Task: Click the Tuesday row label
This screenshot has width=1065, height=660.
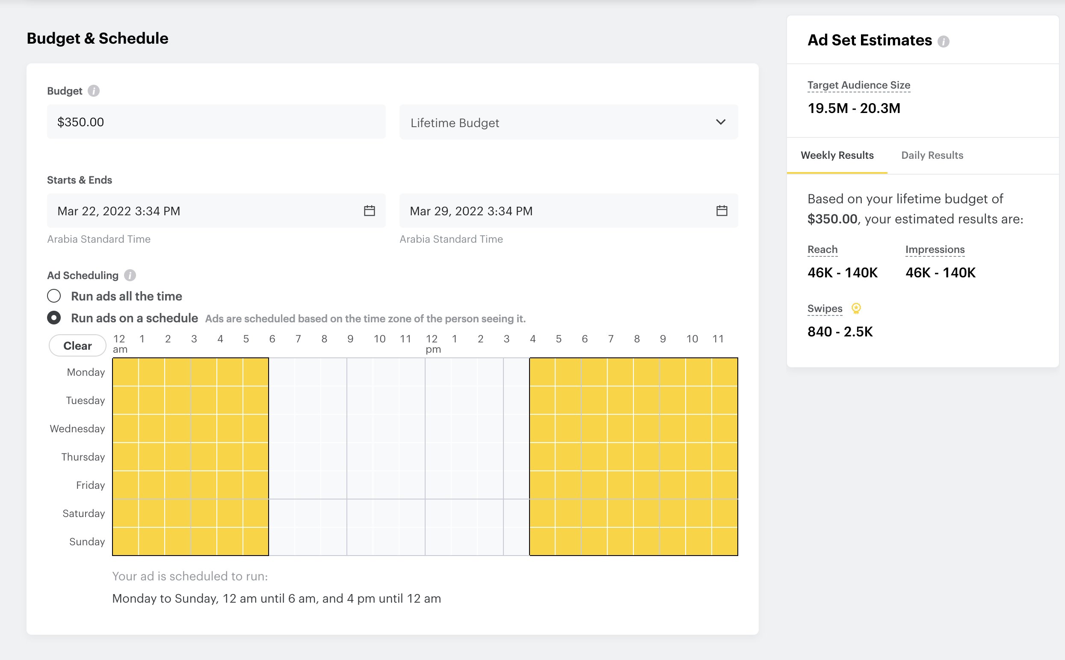Action: pos(85,401)
